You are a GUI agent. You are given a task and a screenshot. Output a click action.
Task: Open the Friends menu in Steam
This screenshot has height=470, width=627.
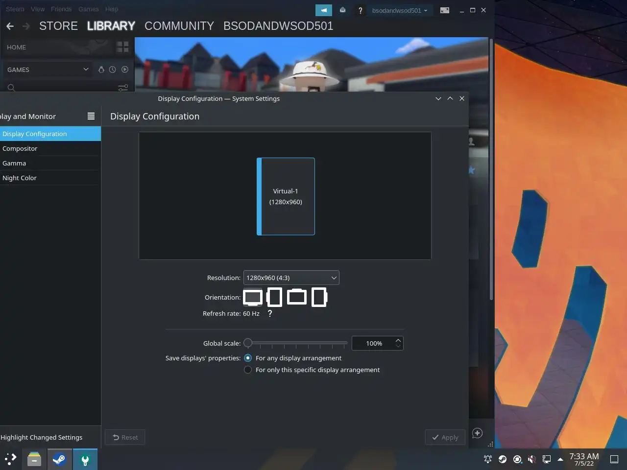click(61, 9)
